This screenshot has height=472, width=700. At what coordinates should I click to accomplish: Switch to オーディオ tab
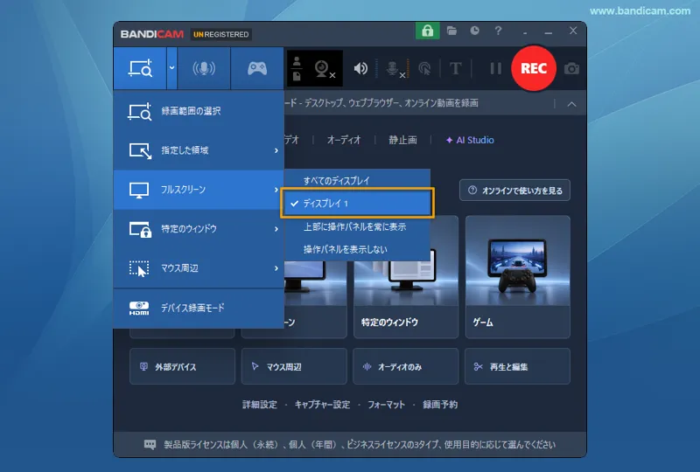coord(344,140)
